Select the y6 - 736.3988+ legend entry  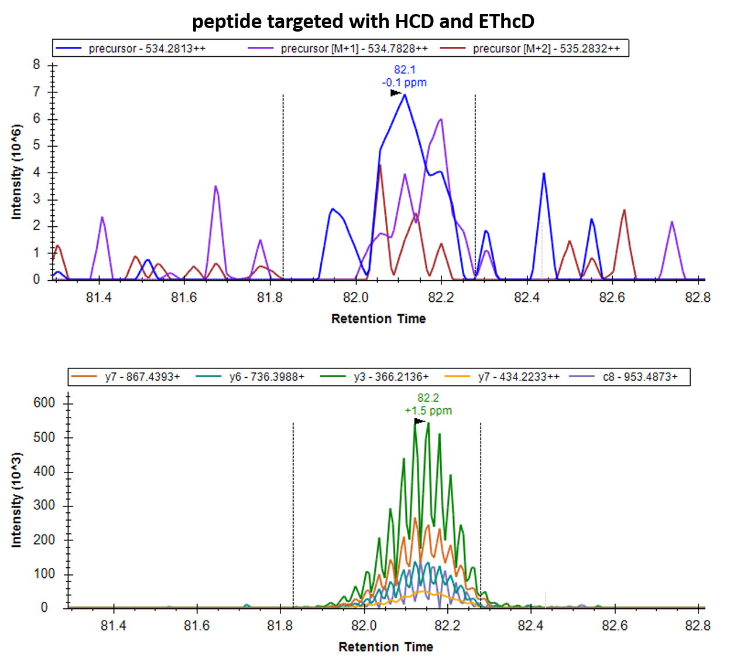point(267,377)
